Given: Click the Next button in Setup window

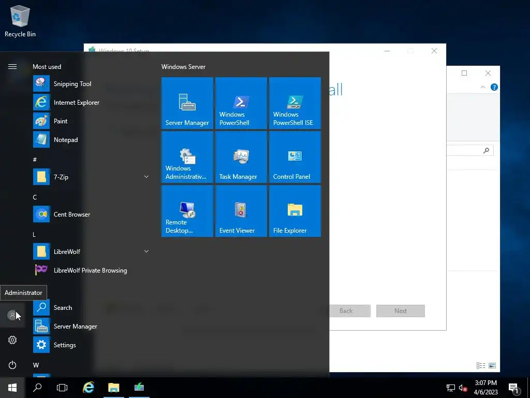Looking at the screenshot, I should [401, 311].
